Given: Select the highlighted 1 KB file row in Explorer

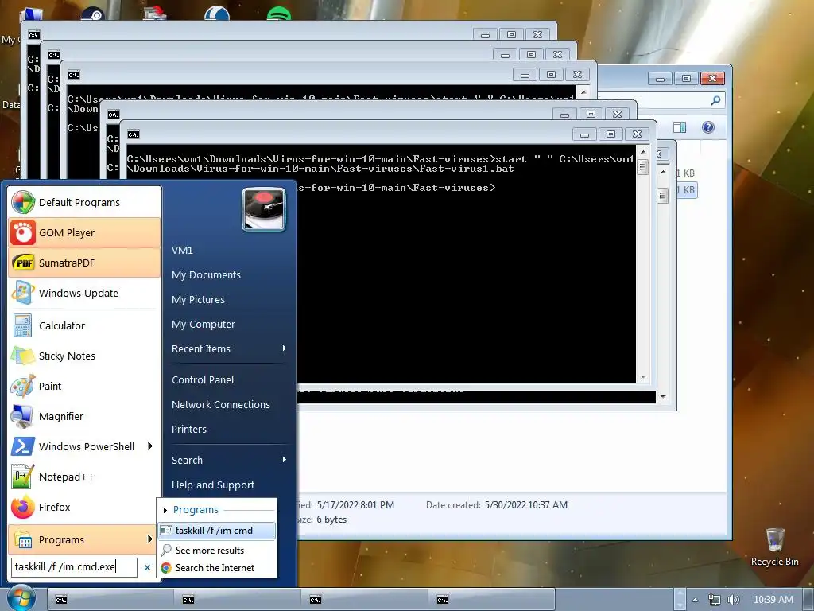Looking at the screenshot, I should [686, 189].
